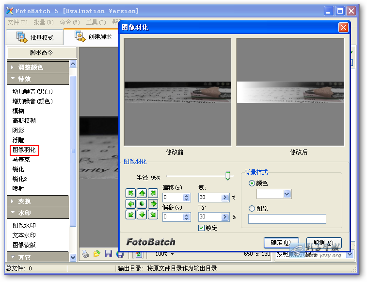
Task: Click the center position button
Action: [142, 203]
